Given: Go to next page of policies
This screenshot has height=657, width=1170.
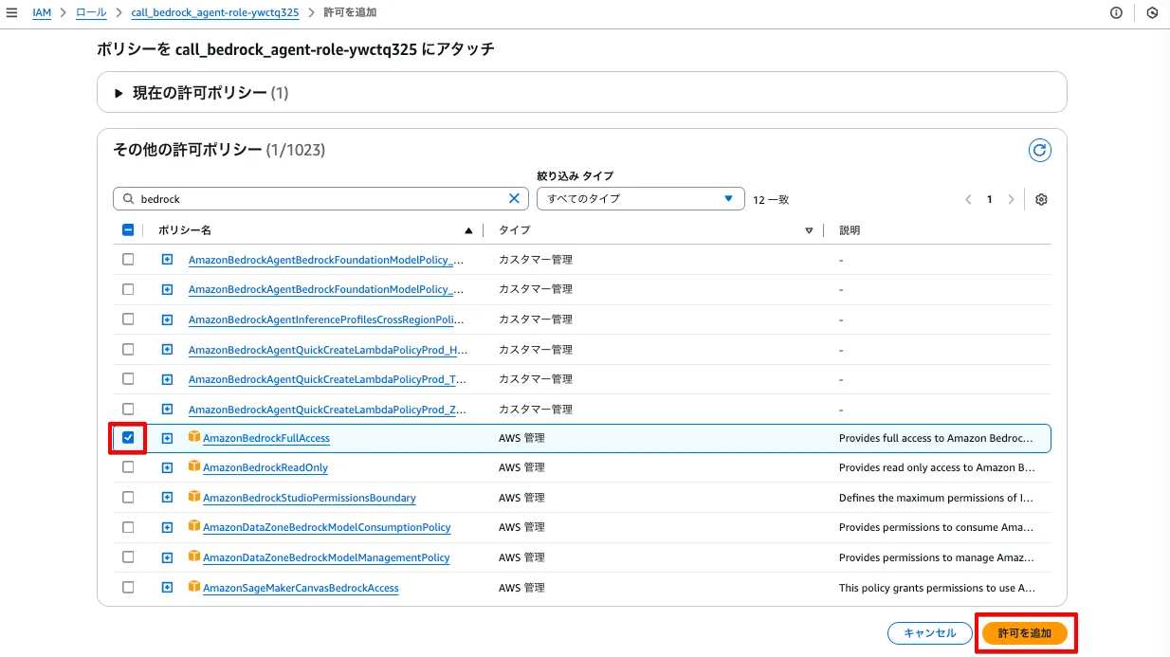Looking at the screenshot, I should click(x=1011, y=199).
